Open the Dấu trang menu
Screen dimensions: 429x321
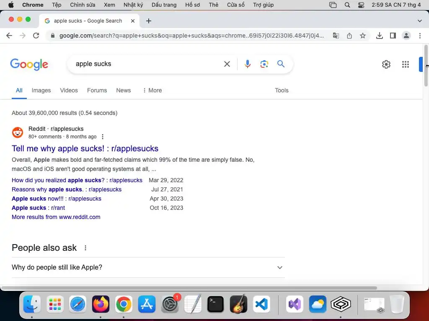(x=164, y=5)
